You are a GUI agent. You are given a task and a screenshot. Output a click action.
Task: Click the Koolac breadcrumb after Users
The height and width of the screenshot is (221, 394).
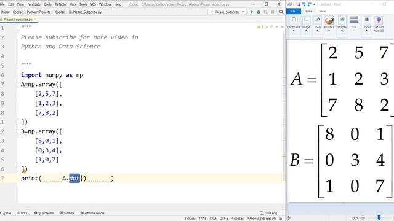18,12
